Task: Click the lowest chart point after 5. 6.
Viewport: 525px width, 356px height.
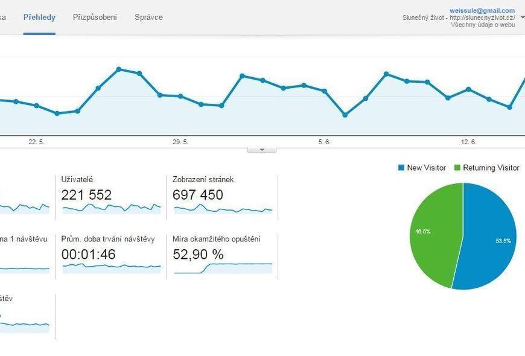Action: [345, 115]
